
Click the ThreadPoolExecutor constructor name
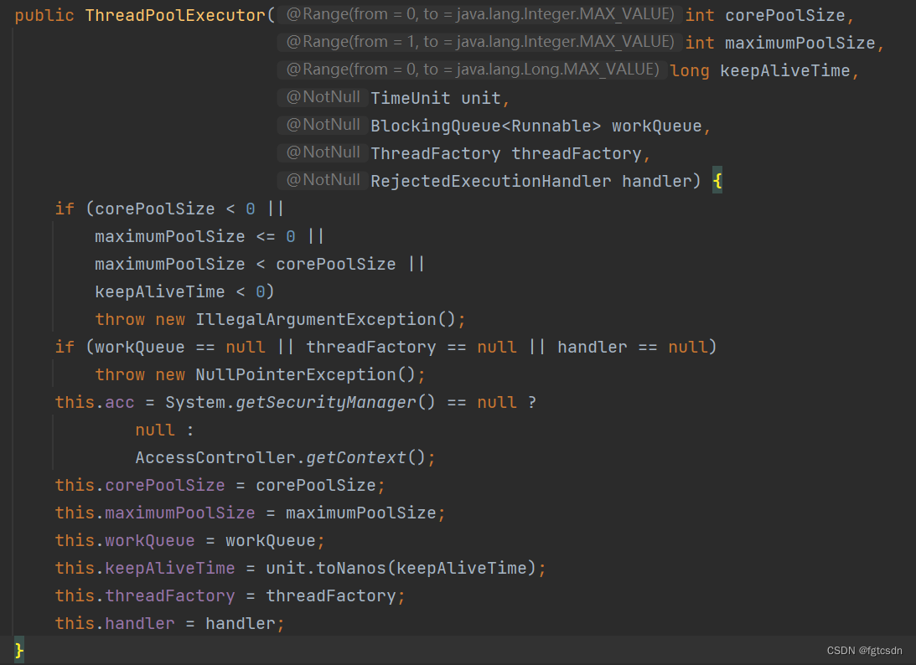[x=175, y=15]
